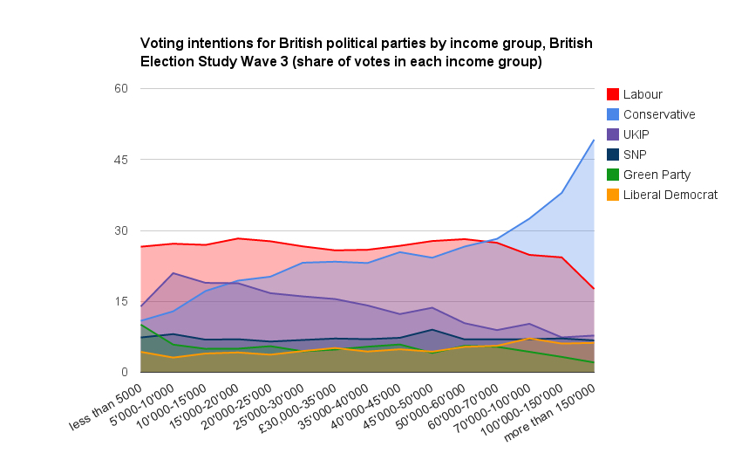The width and height of the screenshot is (735, 460).
Task: Select the green Green Party legend swatch
Action: [613, 175]
